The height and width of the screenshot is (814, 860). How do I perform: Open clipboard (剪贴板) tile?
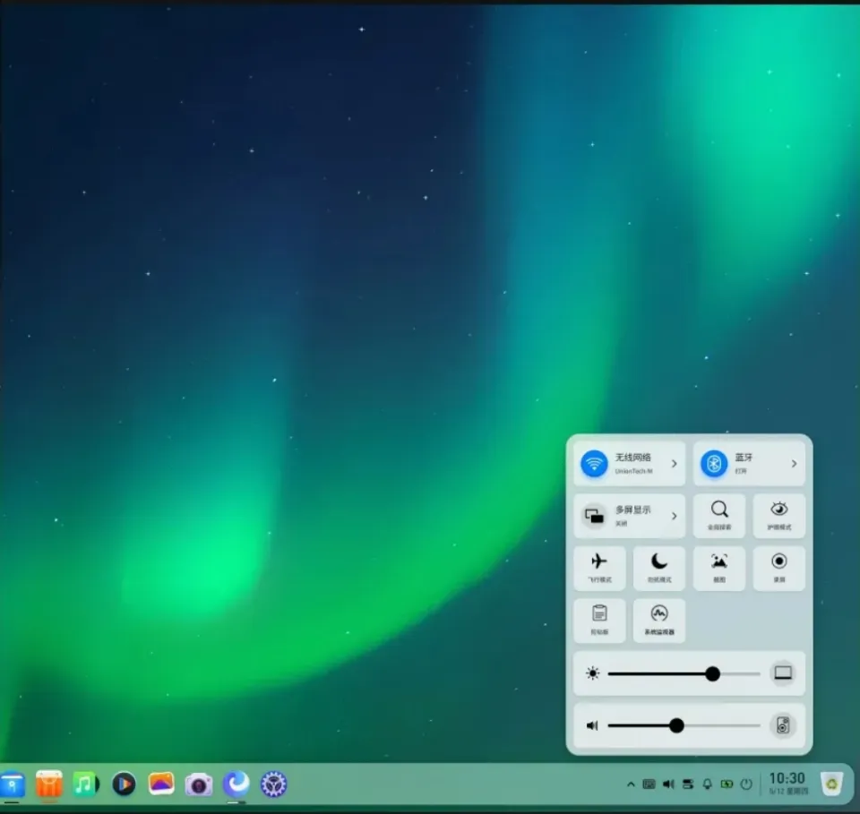[x=599, y=620]
